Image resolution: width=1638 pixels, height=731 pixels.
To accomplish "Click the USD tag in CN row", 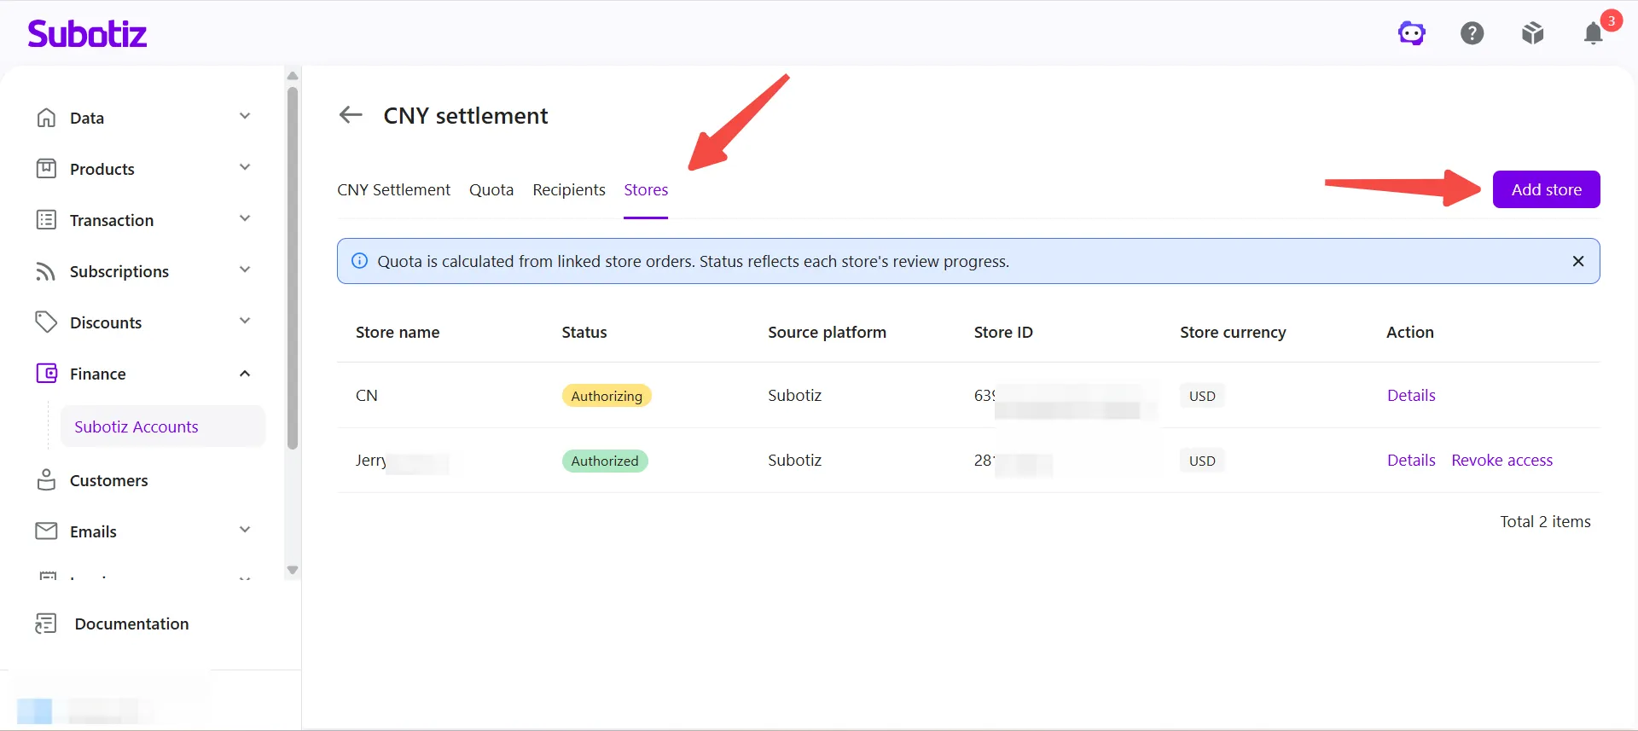I will [1202, 396].
